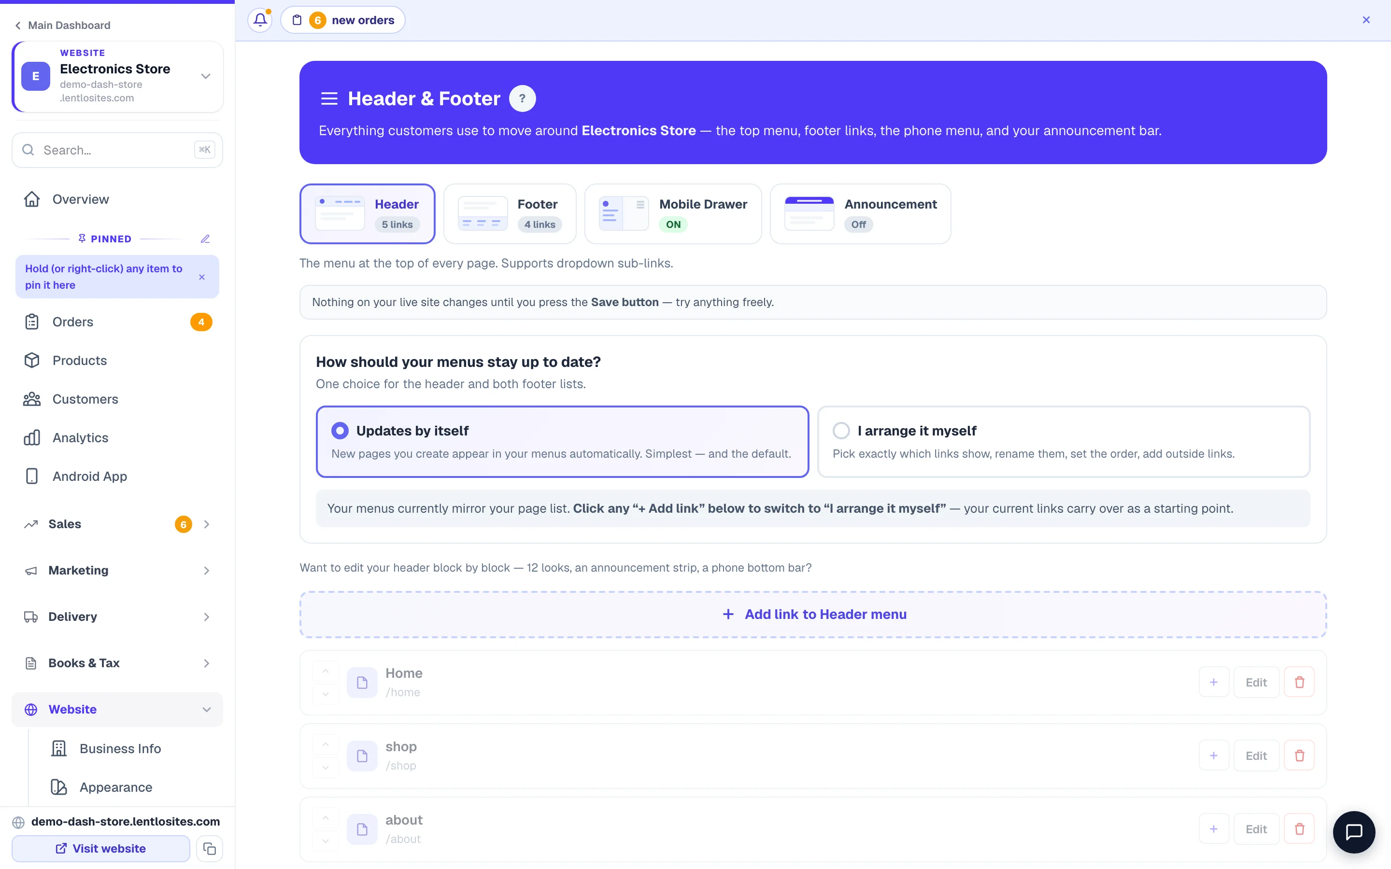
Task: Move the Home link up
Action: click(x=326, y=671)
